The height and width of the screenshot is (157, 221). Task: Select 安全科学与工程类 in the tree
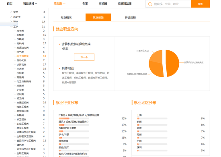[26, 149]
